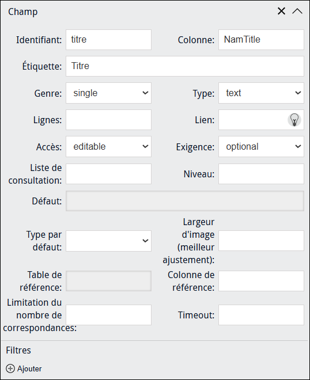Click into the Lignes input field
Viewport: 310px width, 380px height.
tap(108, 120)
